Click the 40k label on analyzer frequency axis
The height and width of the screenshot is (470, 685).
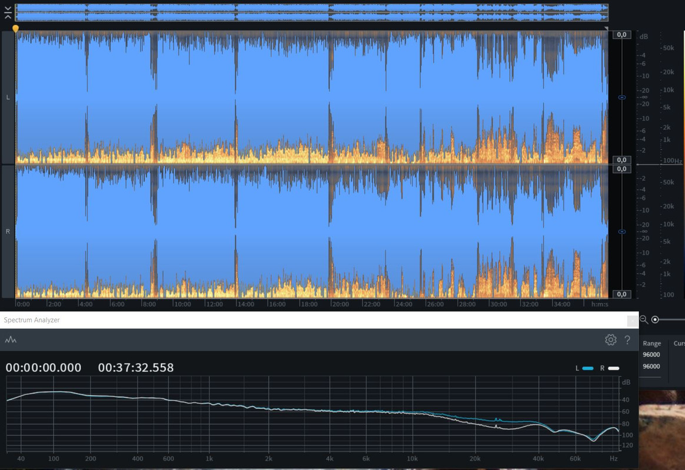(x=538, y=459)
